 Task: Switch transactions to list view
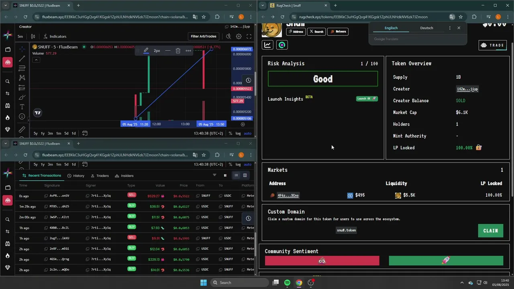tap(236, 175)
